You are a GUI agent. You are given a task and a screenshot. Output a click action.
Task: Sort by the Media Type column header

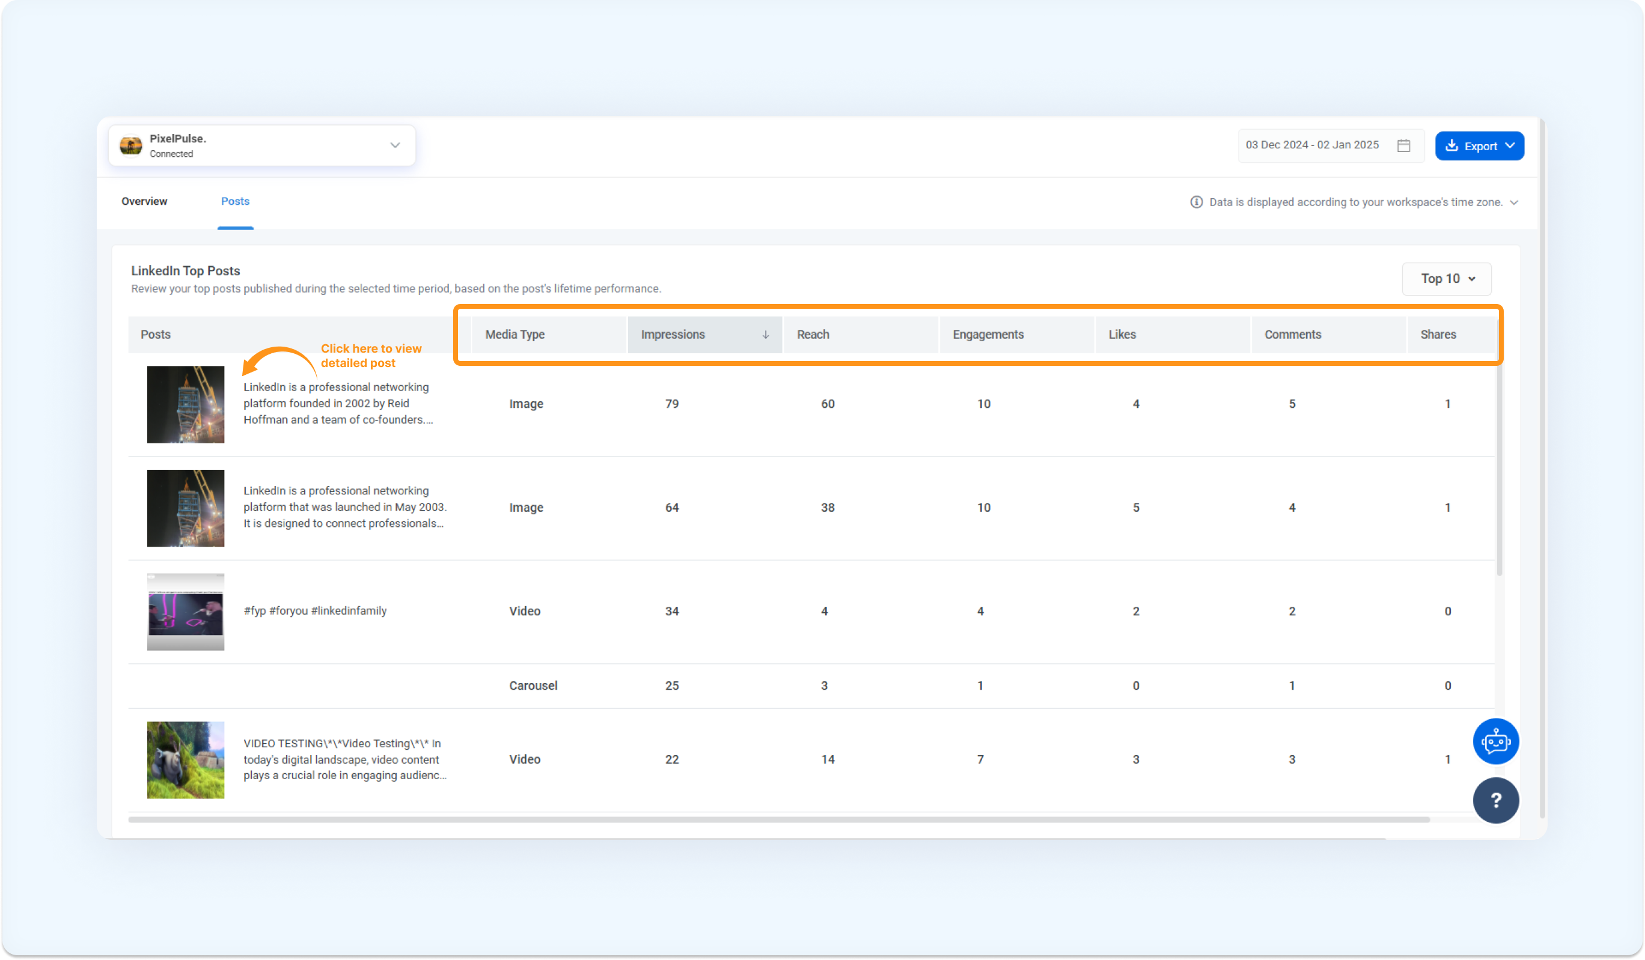tap(548, 335)
